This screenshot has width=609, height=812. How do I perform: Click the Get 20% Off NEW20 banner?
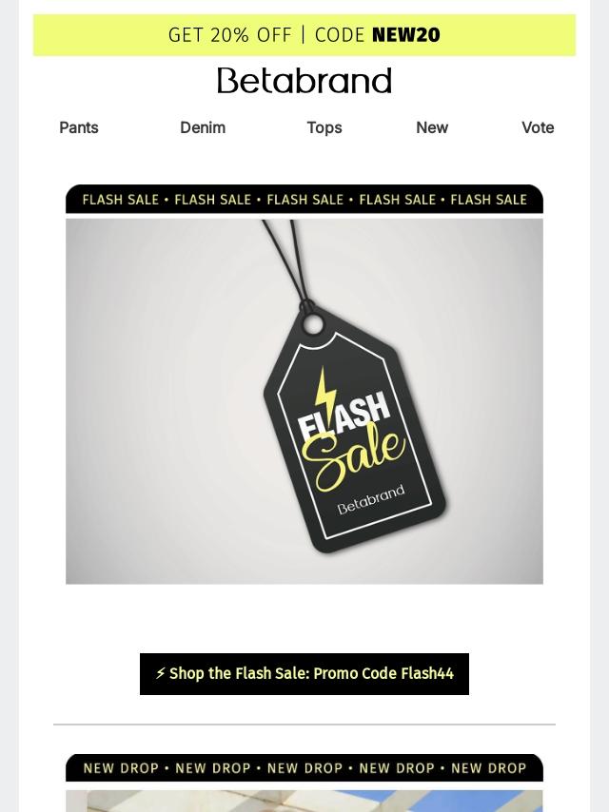pyautogui.click(x=304, y=34)
